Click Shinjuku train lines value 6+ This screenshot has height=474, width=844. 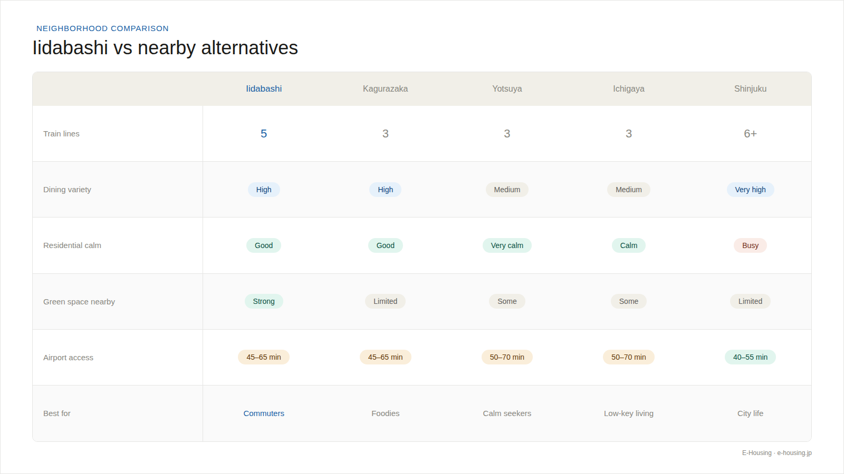[x=750, y=134]
